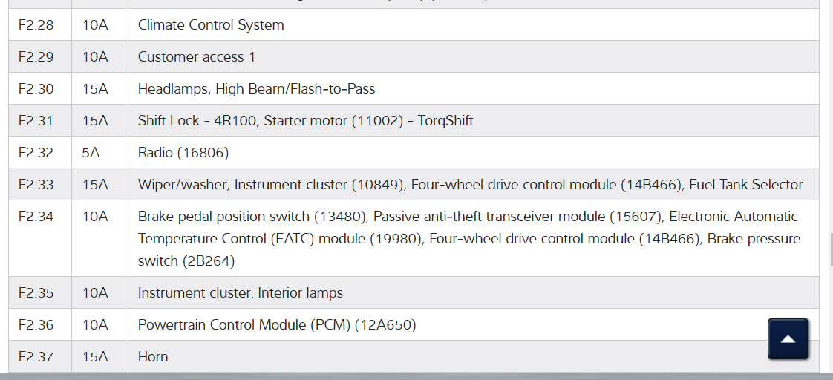The image size is (833, 380).
Task: Click the vertical scrollbar thumb on right
Action: [x=830, y=249]
